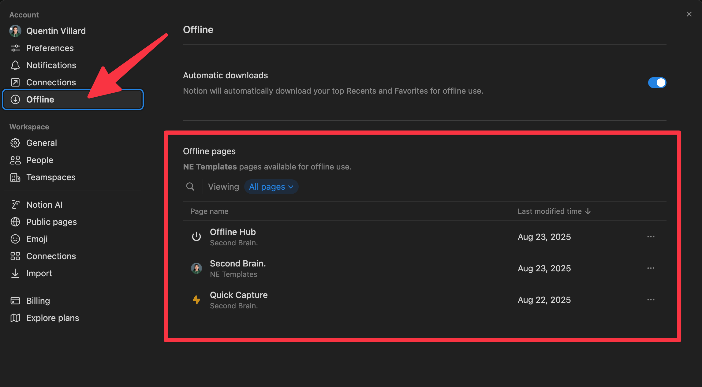The width and height of the screenshot is (702, 387).
Task: Click the Emoji smiley icon
Action: tap(15, 239)
